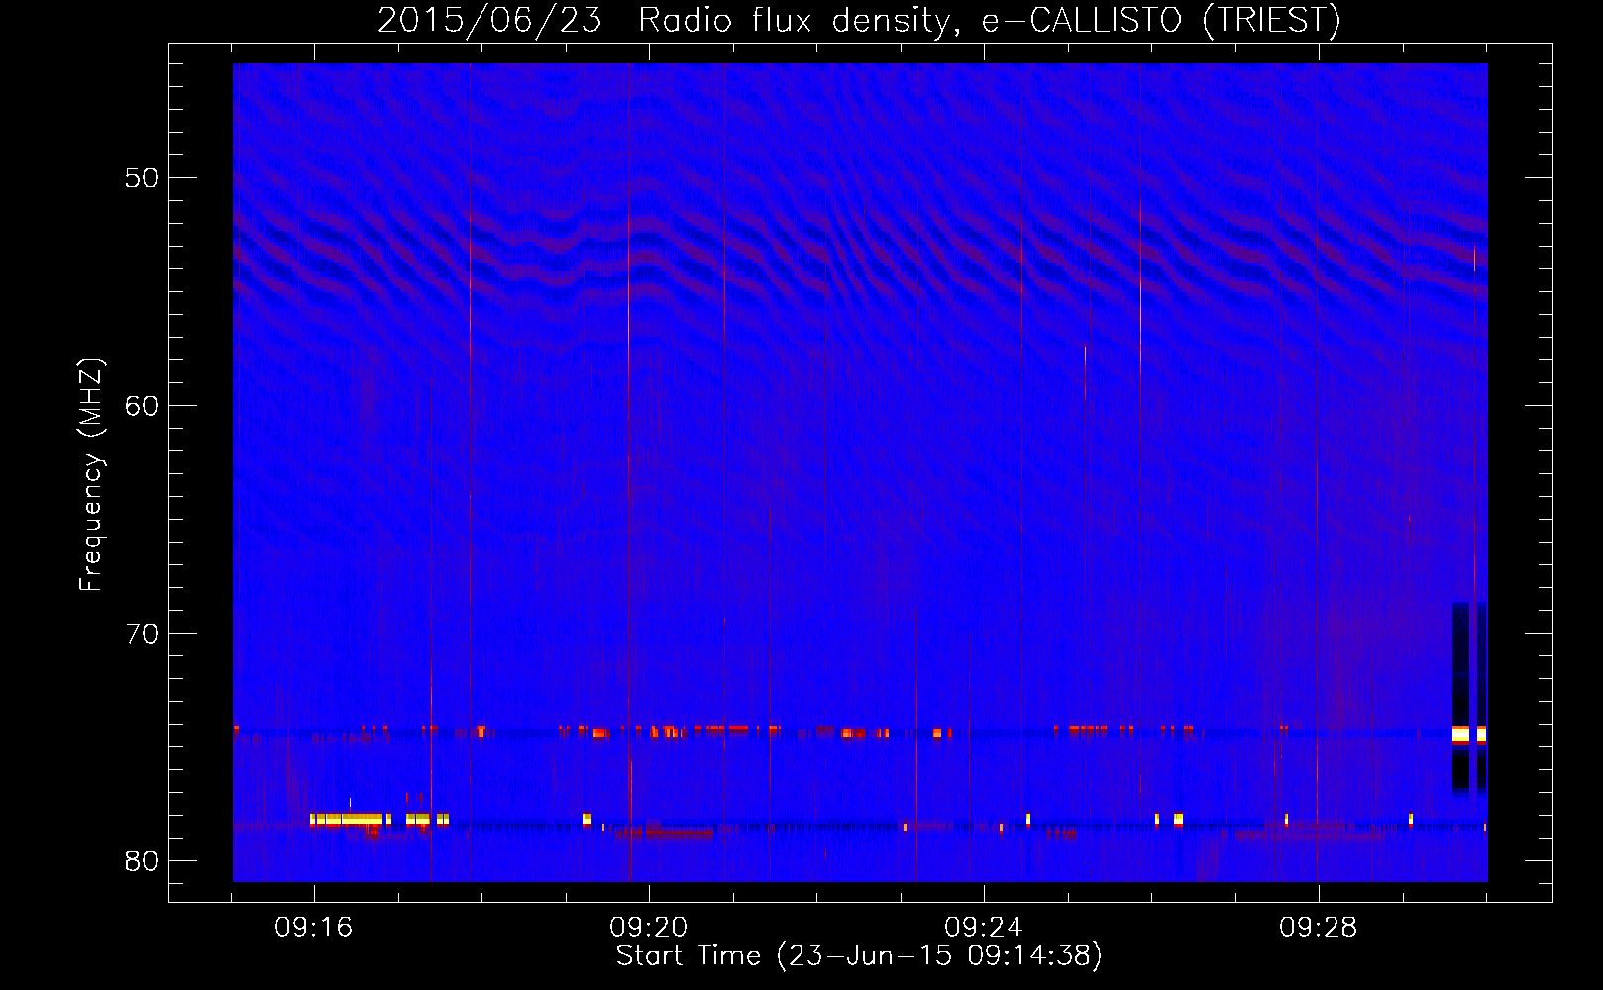
Task: Select the 60 MHz frequency tick label
Action: pyautogui.click(x=142, y=406)
